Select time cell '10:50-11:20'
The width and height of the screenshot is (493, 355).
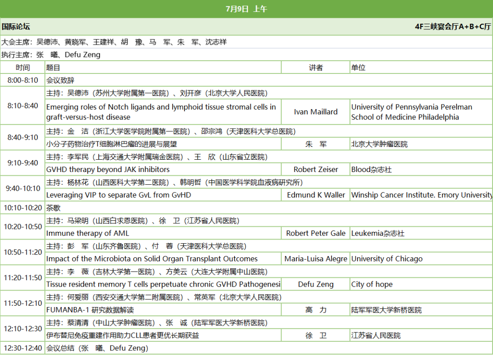tap(23, 252)
